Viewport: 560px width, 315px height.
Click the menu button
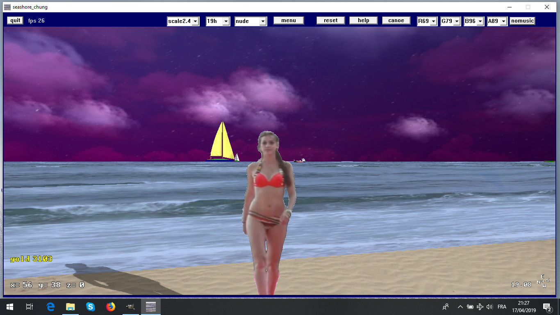point(289,21)
